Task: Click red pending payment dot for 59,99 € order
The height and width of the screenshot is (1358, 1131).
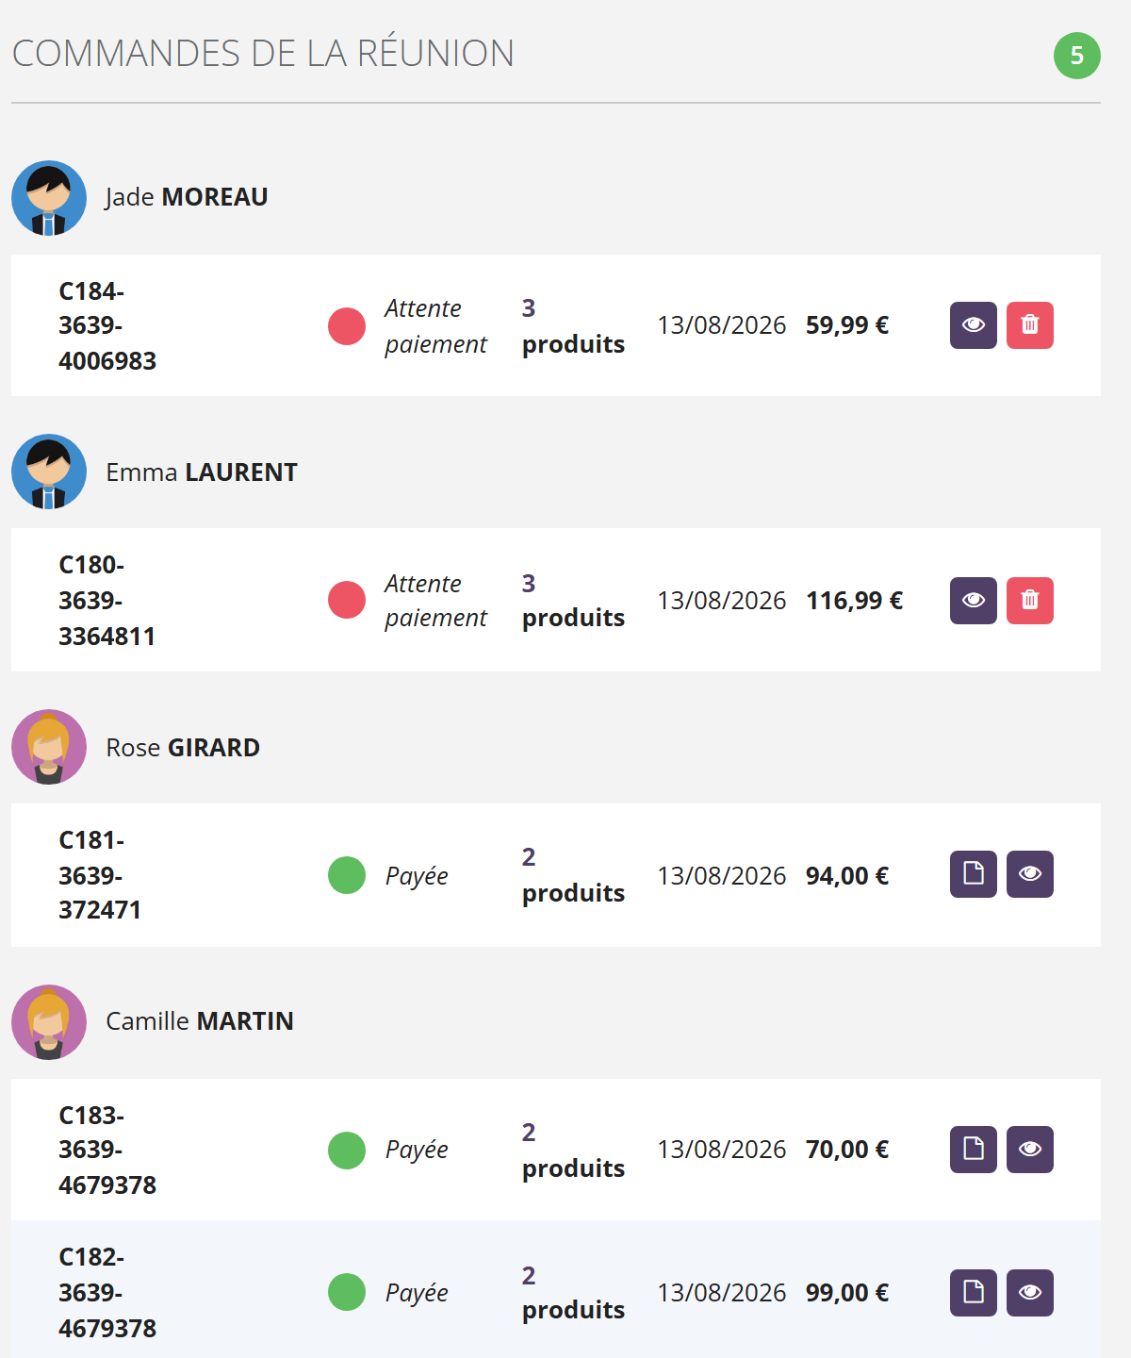Action: coord(347,326)
